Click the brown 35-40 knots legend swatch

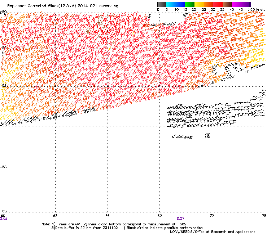click(227, 4)
